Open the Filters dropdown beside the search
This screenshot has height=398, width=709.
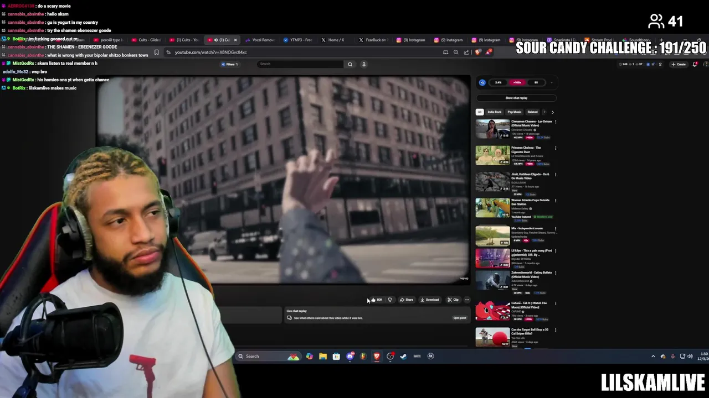pyautogui.click(x=230, y=64)
